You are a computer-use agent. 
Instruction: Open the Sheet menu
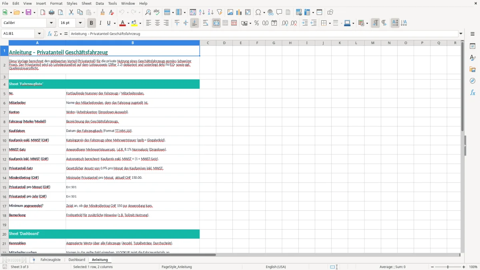[x=86, y=3]
